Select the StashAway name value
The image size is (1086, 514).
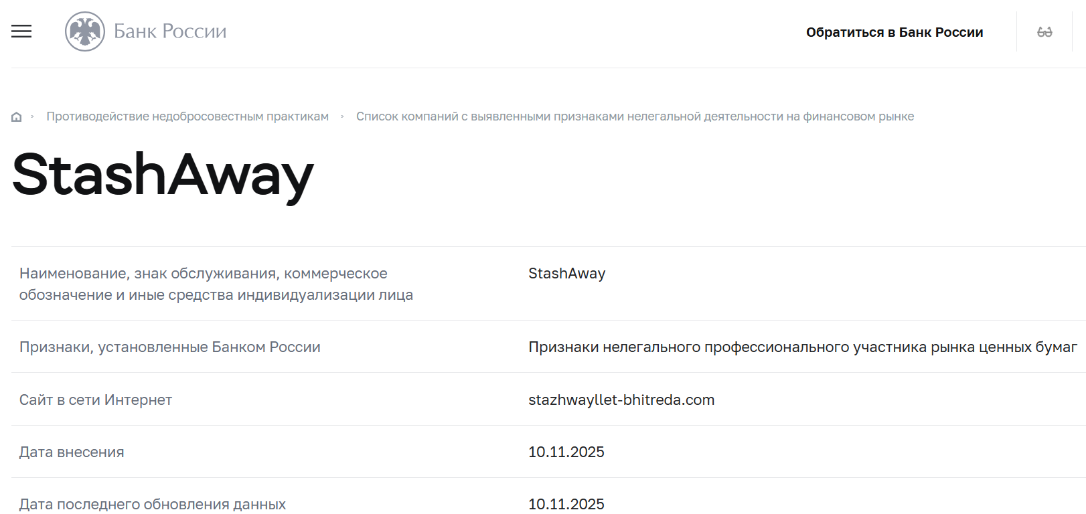[567, 273]
